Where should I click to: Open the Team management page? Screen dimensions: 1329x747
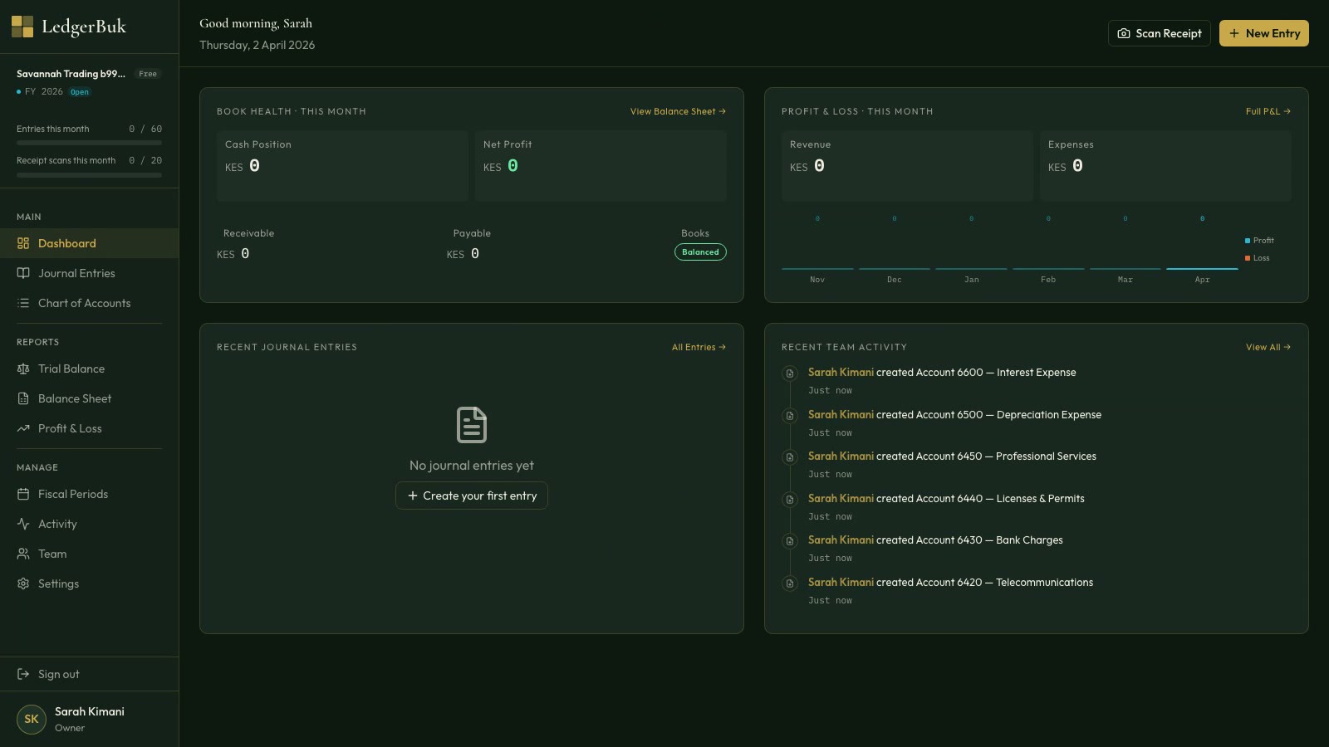52,554
